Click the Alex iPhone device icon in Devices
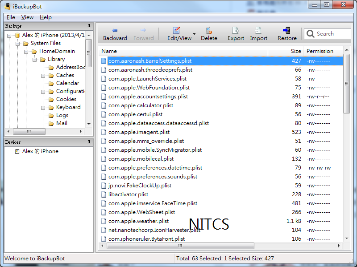 (17, 151)
